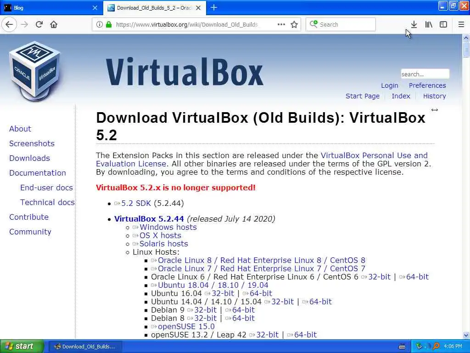Open the Index link
The height and width of the screenshot is (353, 470).
pyautogui.click(x=401, y=96)
